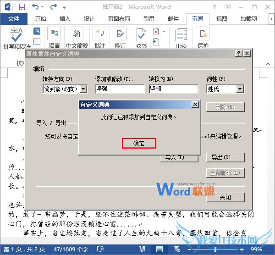The image size is (275, 255).
Task: Click the Ribbon Display Options icon
Action: pyautogui.click(x=227, y=7)
